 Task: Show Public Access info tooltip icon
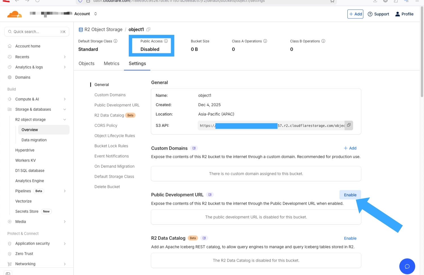166,41
